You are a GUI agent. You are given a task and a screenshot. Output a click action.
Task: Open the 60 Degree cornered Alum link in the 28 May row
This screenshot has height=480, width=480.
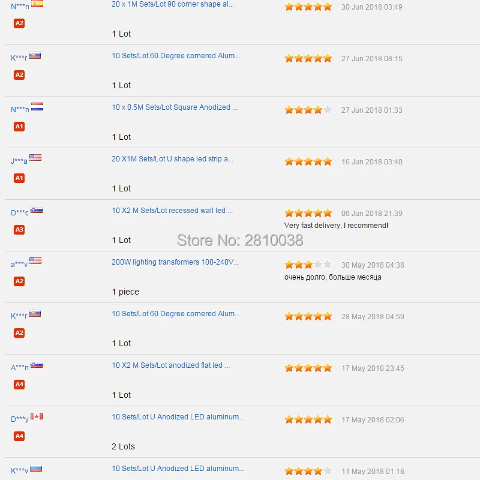tap(176, 314)
